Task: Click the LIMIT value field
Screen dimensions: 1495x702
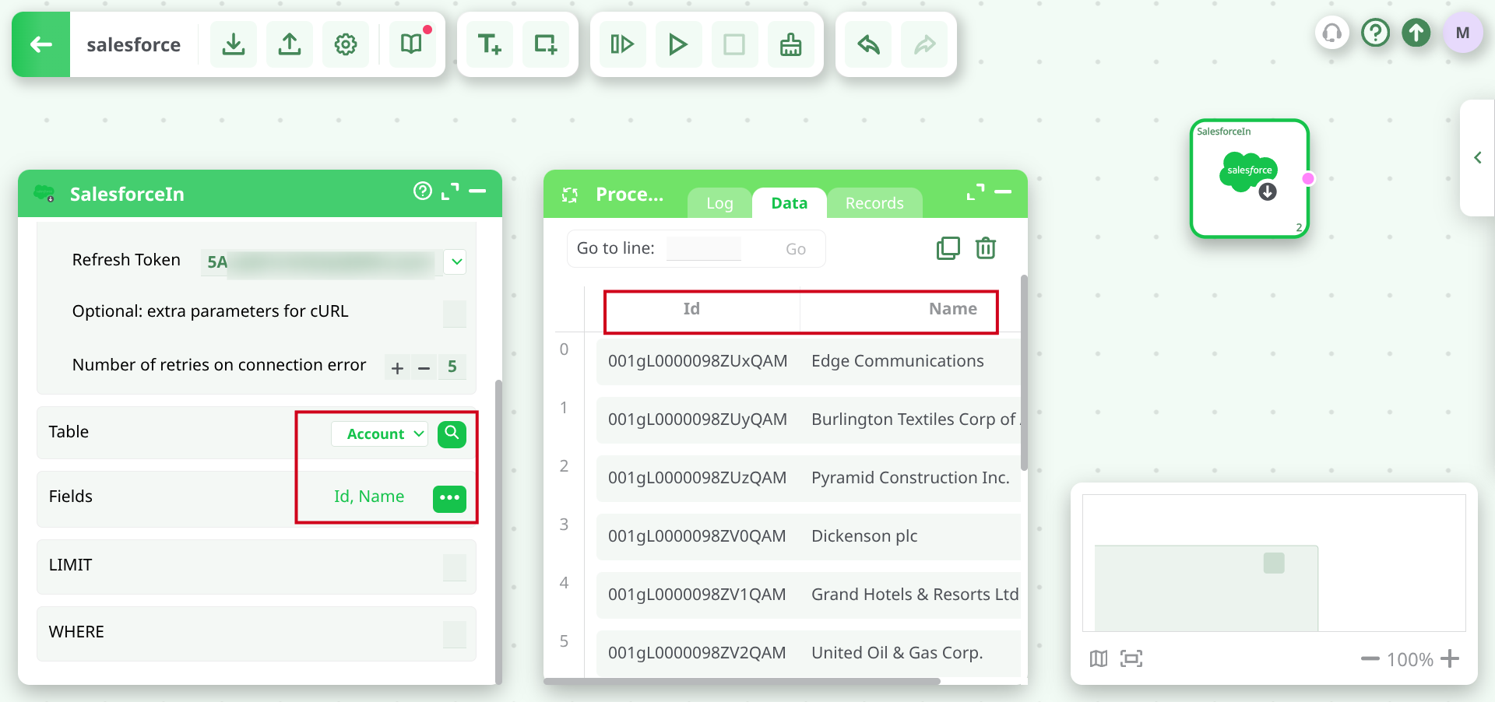Action: [455, 567]
